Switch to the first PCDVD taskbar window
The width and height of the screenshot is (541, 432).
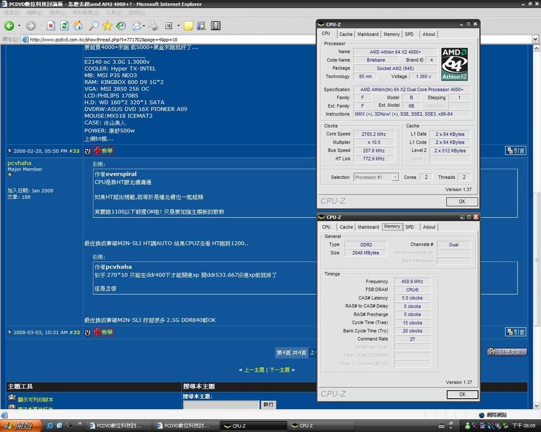[x=118, y=426]
